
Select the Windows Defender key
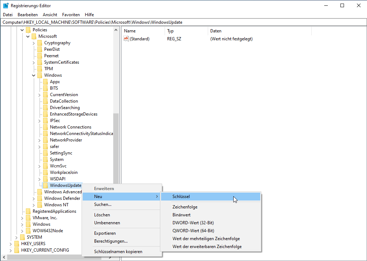click(x=62, y=198)
